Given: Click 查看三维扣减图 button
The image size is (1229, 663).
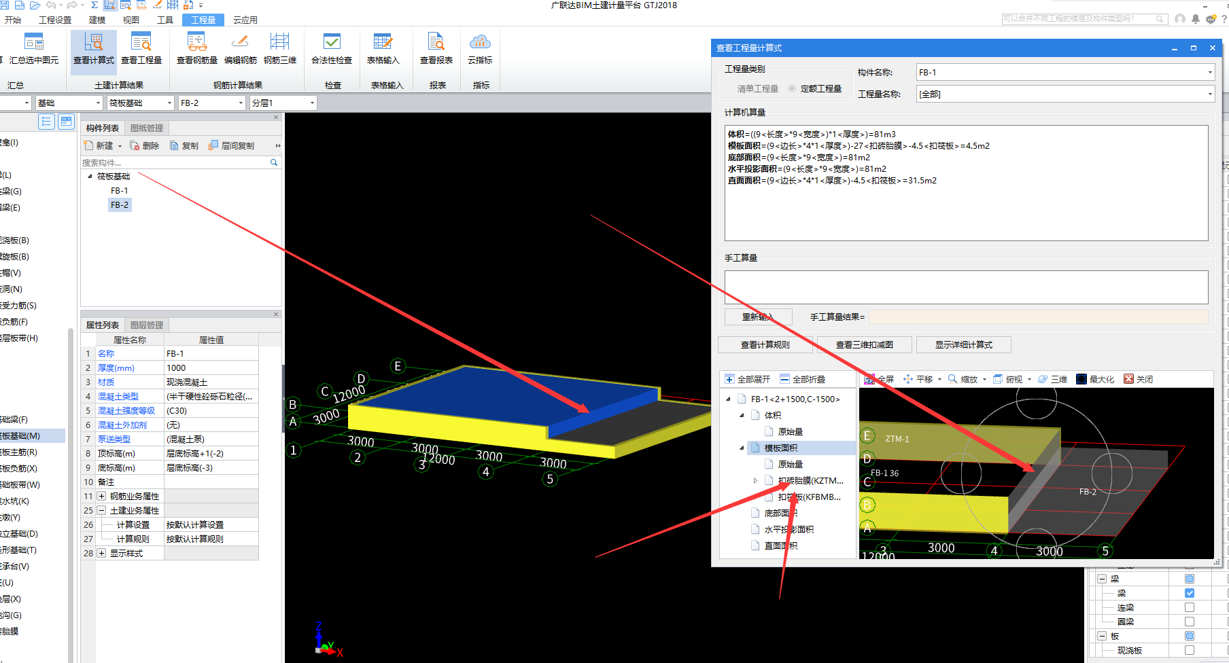Looking at the screenshot, I should 865,344.
